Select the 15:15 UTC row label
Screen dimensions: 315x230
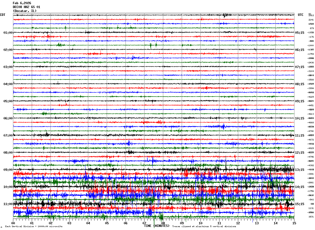[x=300, y=204]
